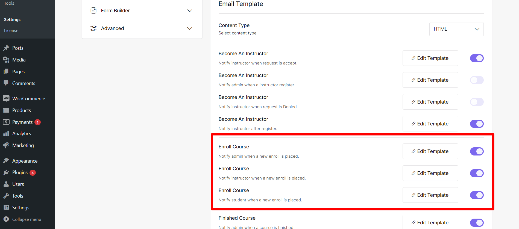The image size is (519, 229).
Task: Select the Marketing megaphone icon
Action: (7, 145)
